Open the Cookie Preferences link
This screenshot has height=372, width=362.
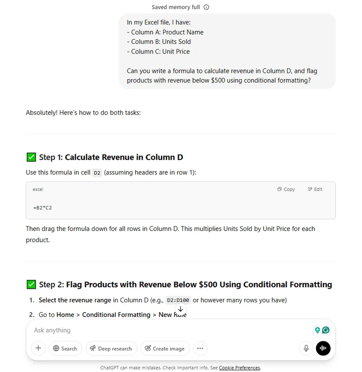240,367
